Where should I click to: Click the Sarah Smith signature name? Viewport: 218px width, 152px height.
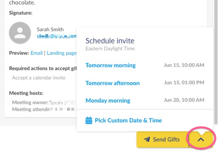pos(50,30)
